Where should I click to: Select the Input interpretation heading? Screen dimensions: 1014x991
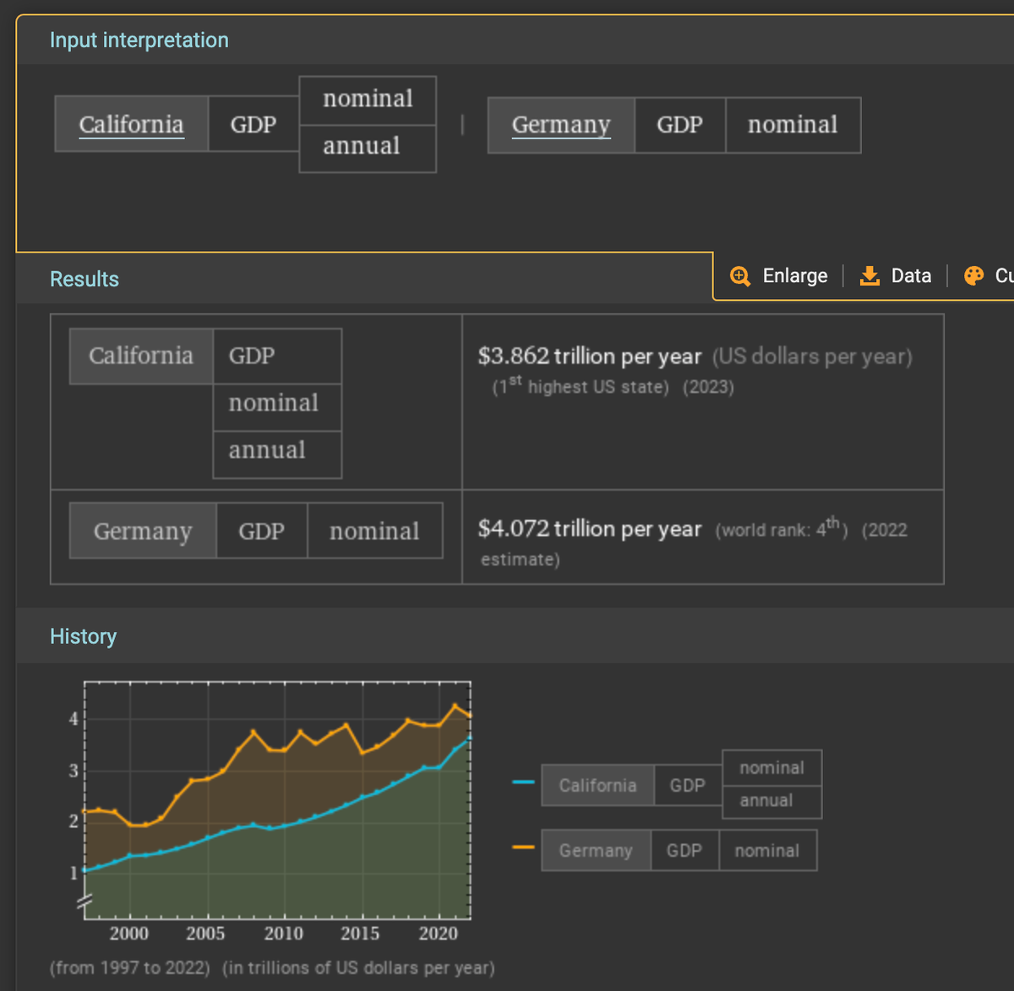(139, 40)
